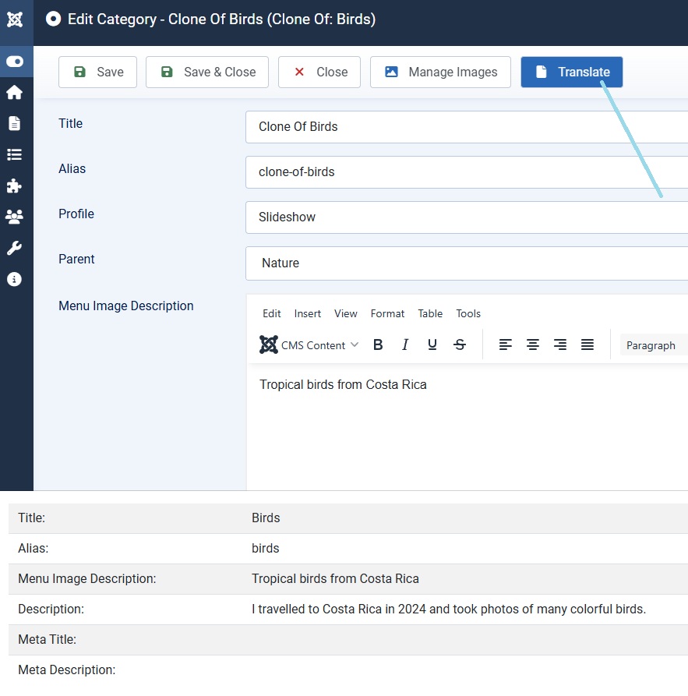Open the Content articles sidebar icon
The height and width of the screenshot is (696, 688).
click(14, 123)
